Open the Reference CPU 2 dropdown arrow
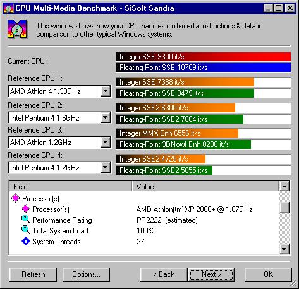This screenshot has height=289, width=299. [106, 118]
